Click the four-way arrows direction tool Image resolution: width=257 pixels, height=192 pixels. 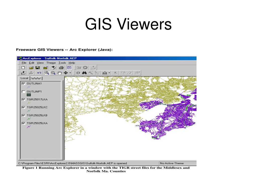pyautogui.click(x=66, y=73)
